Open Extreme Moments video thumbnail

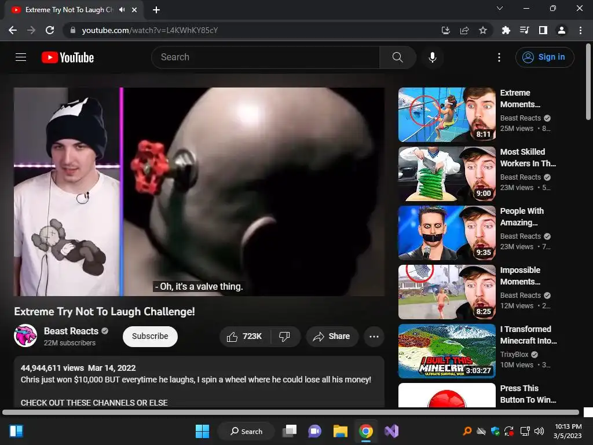point(446,115)
